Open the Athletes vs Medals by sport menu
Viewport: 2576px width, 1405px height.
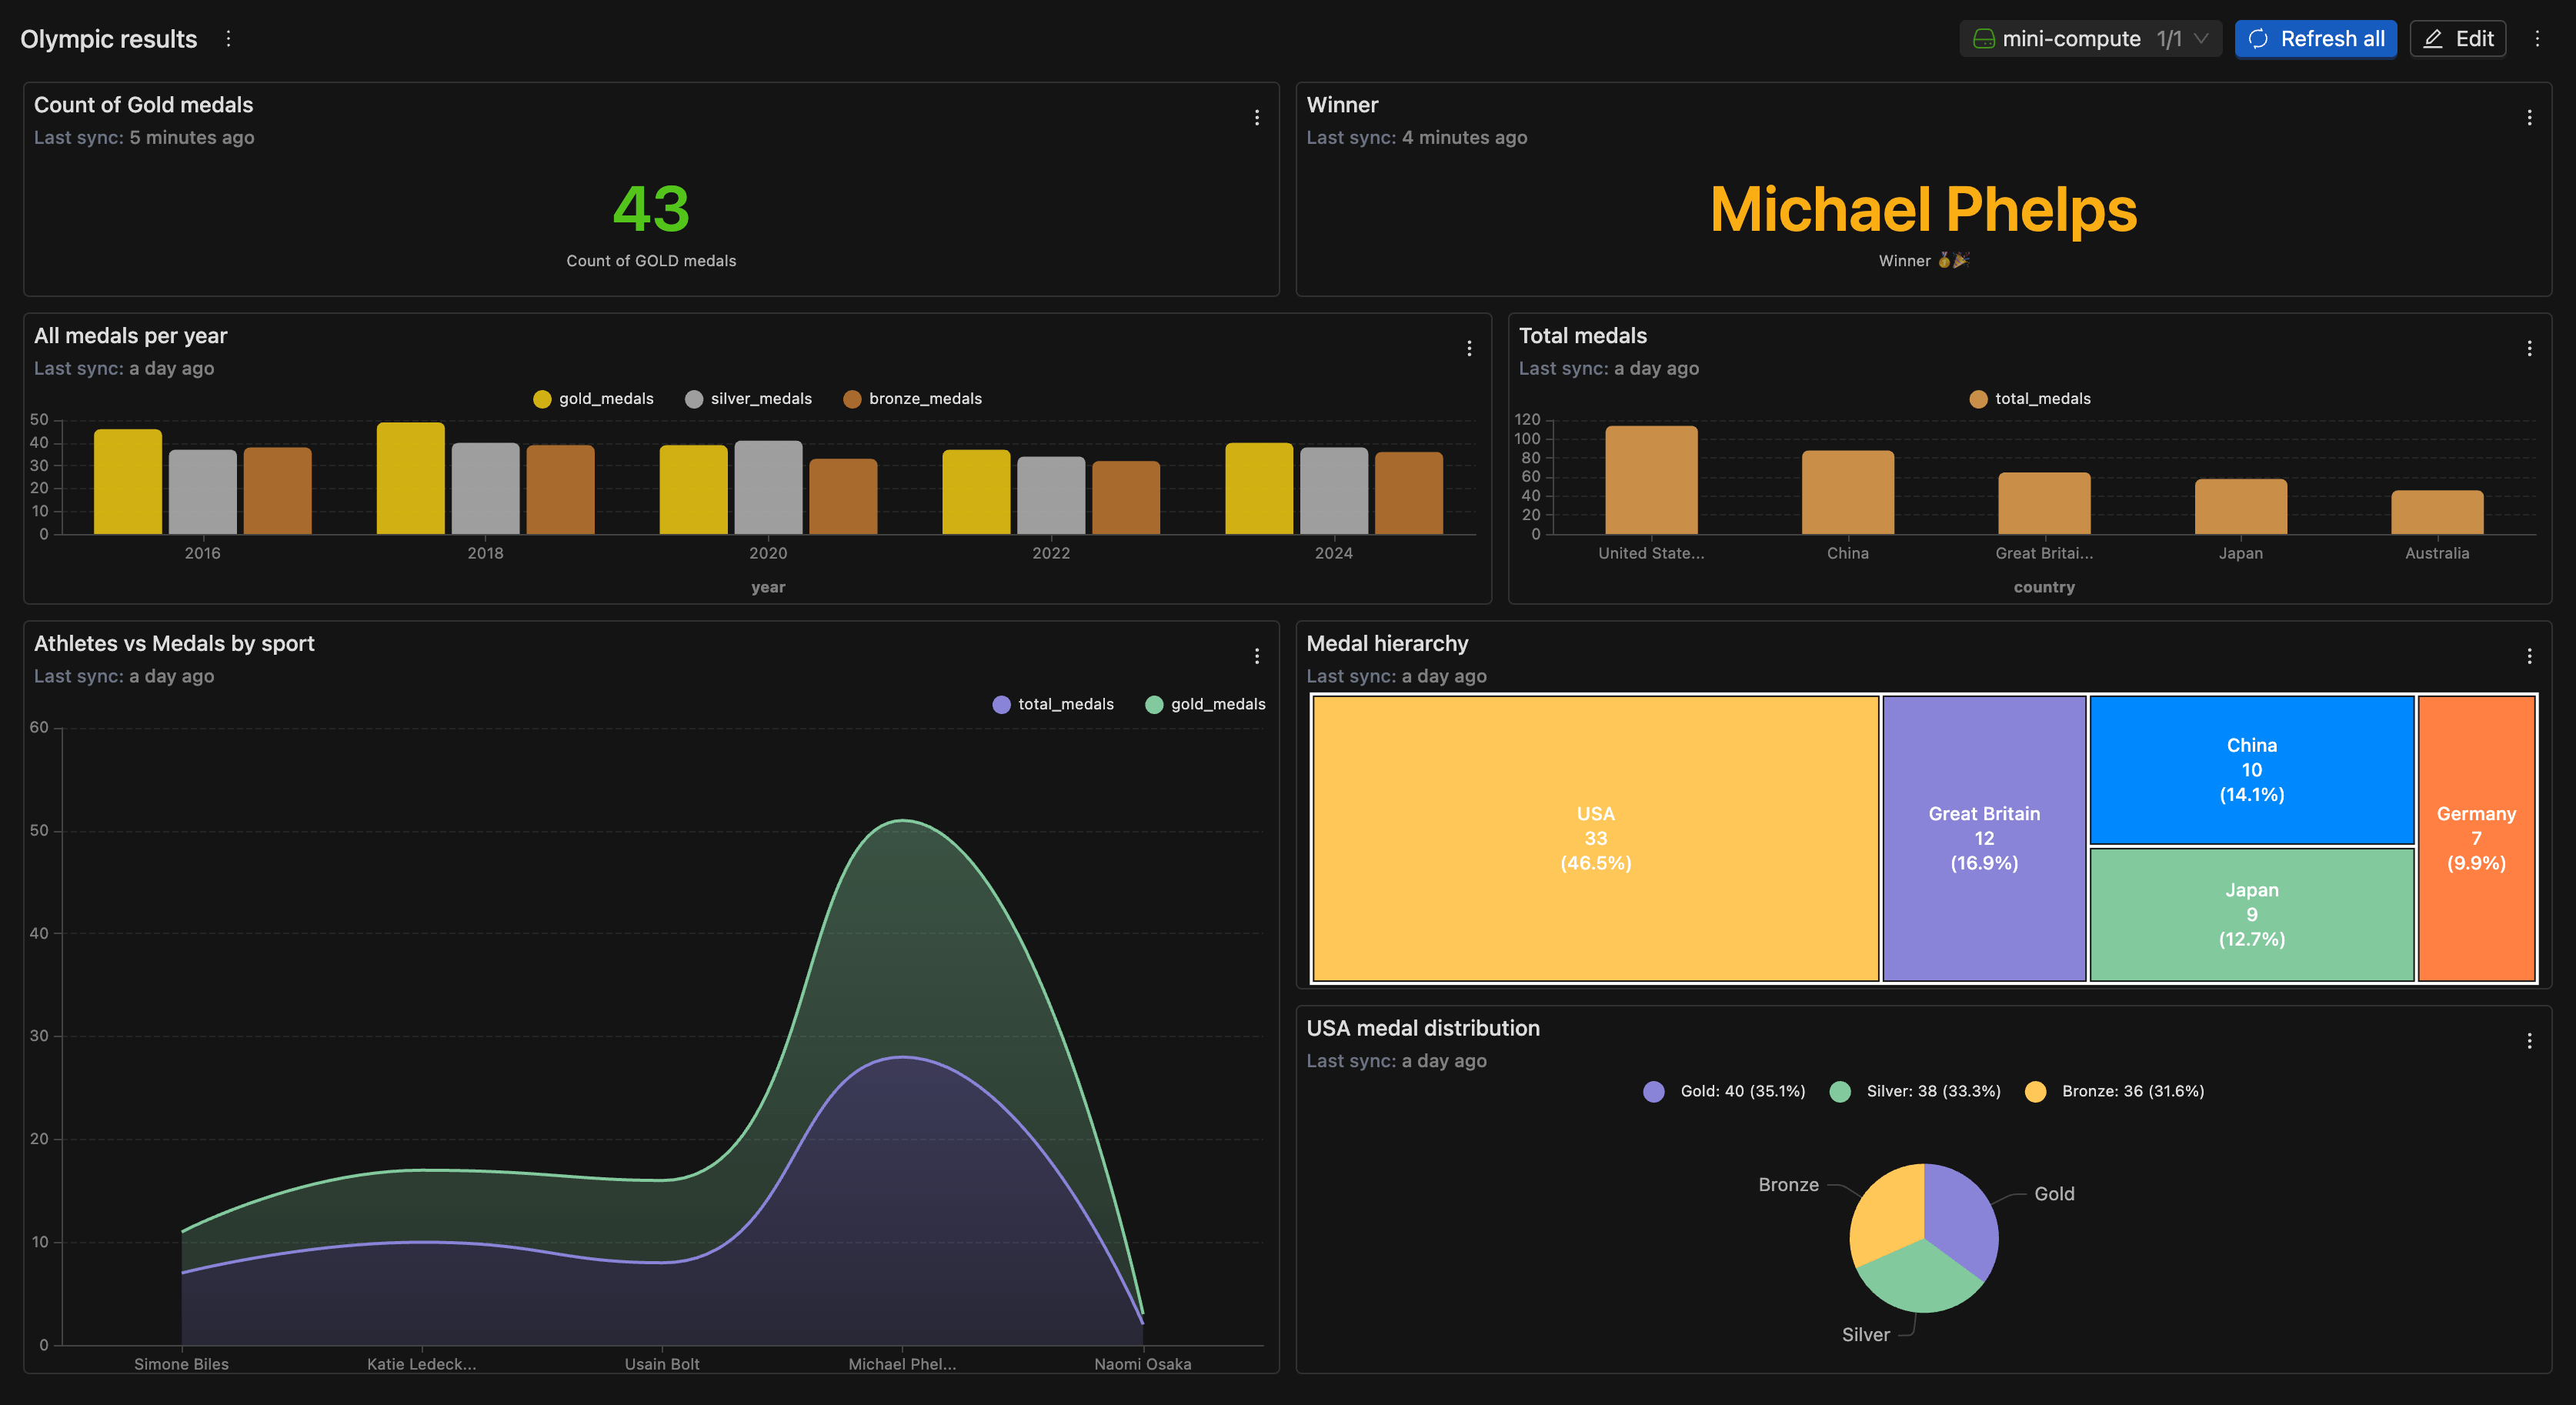click(1257, 656)
